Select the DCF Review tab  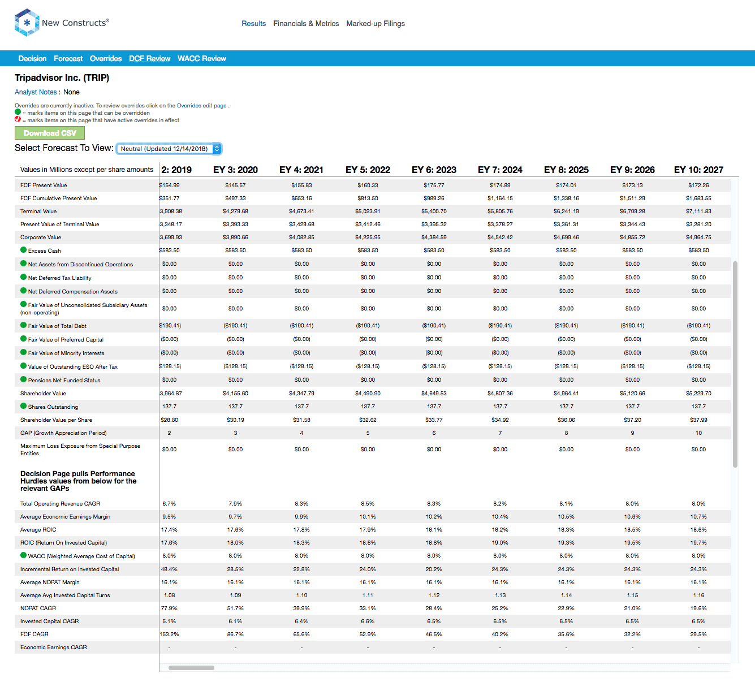point(149,58)
